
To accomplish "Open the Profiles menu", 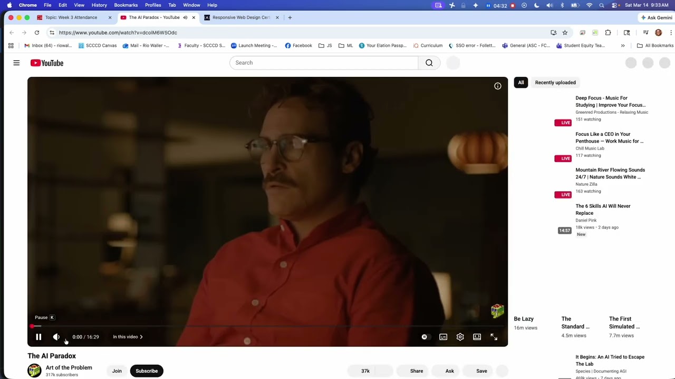I will click(x=153, y=5).
